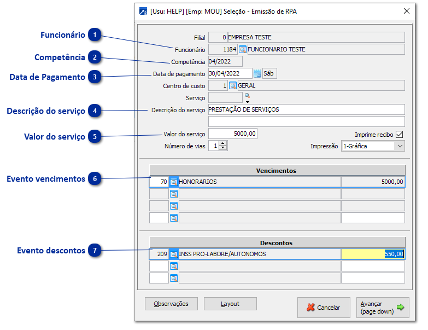Click the application icon in title bar
Screen dimensions: 428x330
coord(143,11)
